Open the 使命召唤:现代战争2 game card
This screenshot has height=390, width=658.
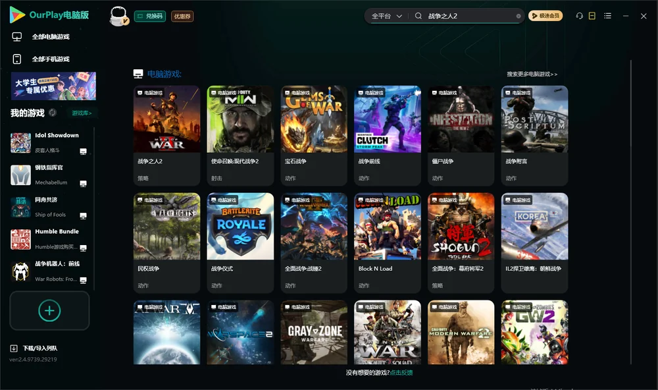[240, 136]
